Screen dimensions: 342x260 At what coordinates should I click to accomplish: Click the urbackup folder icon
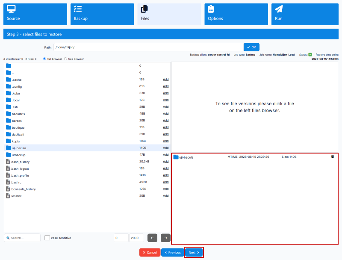pos(9,155)
